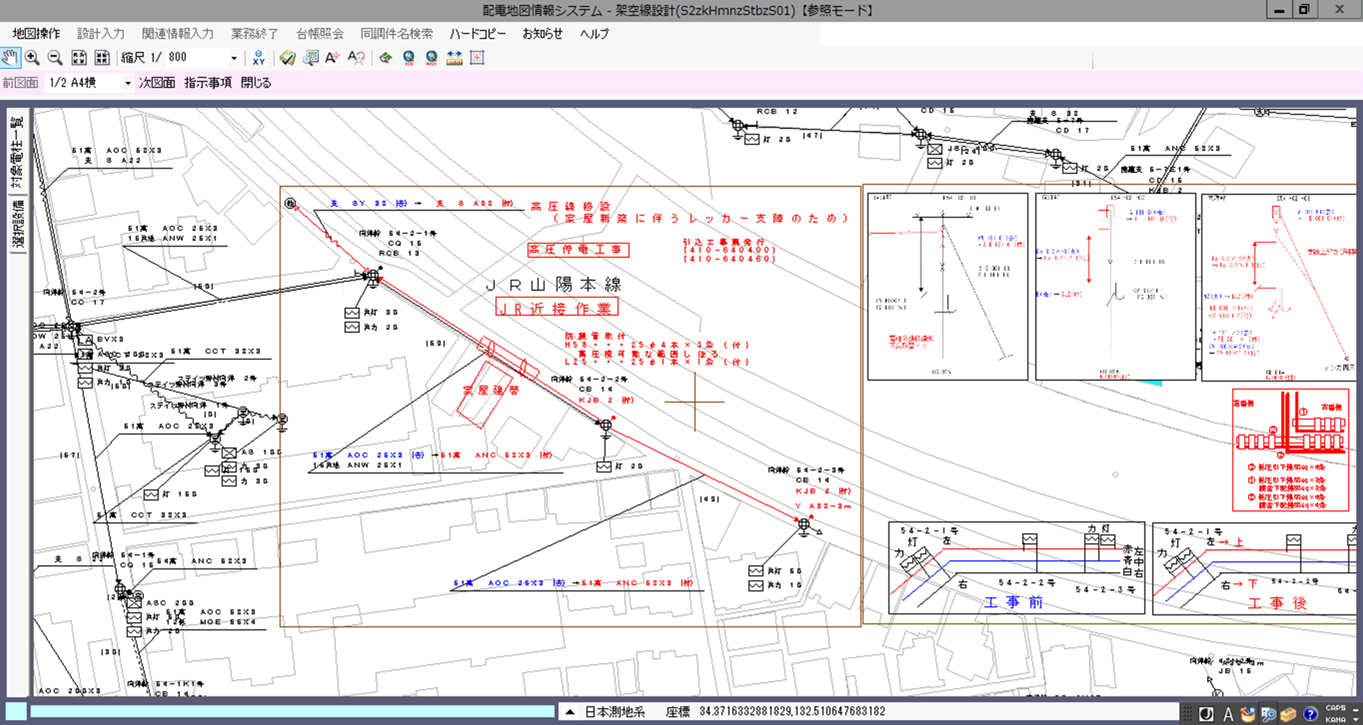Open the 地図操作 menu

click(36, 34)
